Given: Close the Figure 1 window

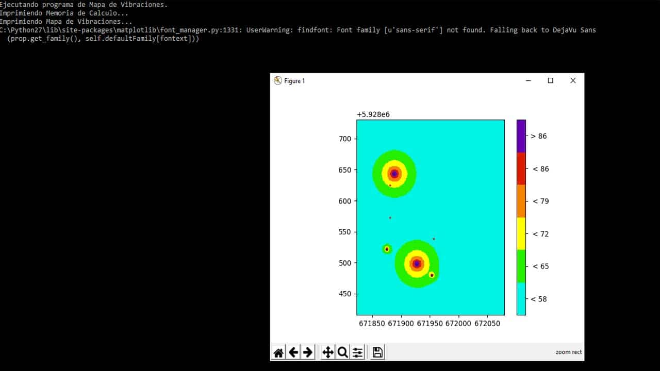Looking at the screenshot, I should pos(573,81).
